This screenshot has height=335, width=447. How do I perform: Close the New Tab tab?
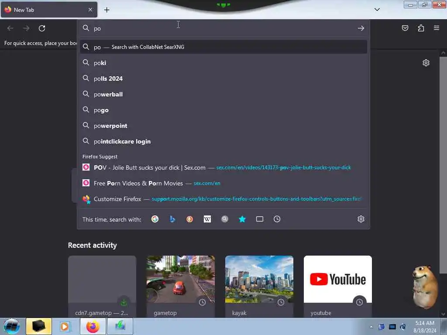click(x=90, y=10)
